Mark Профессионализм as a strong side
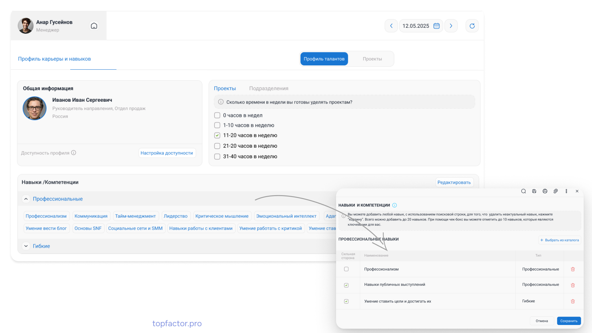The height and width of the screenshot is (333, 592). click(x=346, y=269)
